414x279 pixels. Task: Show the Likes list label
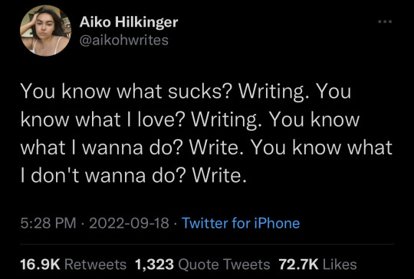click(340, 264)
